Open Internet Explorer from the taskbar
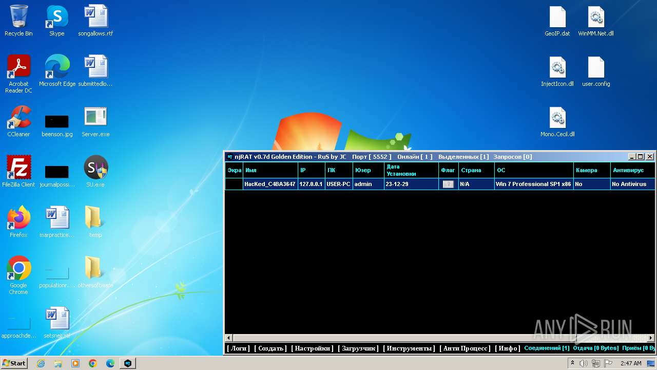The height and width of the screenshot is (370, 657). [x=41, y=363]
